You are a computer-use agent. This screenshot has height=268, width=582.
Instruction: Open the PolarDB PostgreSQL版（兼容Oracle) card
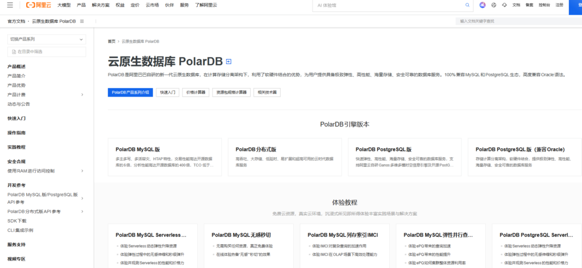pos(525,157)
